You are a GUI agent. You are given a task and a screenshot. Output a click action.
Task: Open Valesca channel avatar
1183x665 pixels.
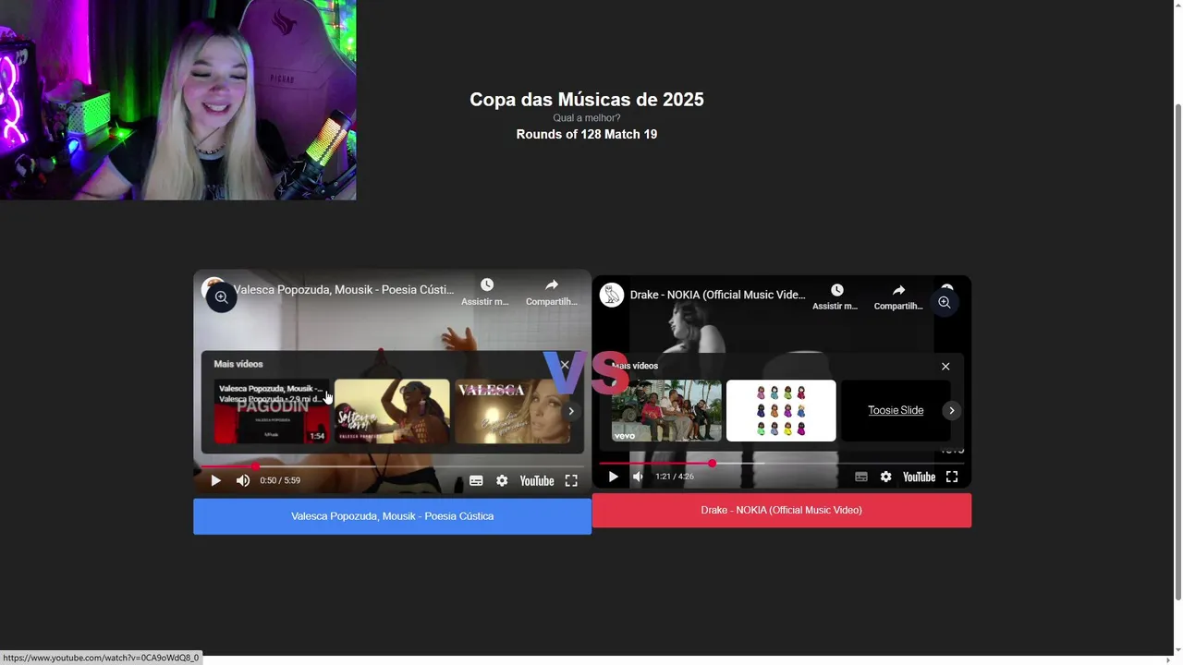click(x=213, y=287)
